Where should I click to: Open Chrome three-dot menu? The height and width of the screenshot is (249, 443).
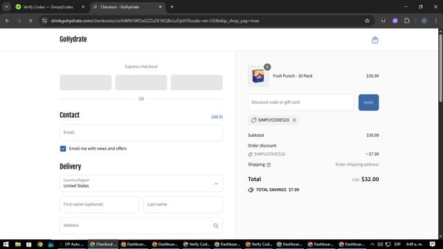435,21
